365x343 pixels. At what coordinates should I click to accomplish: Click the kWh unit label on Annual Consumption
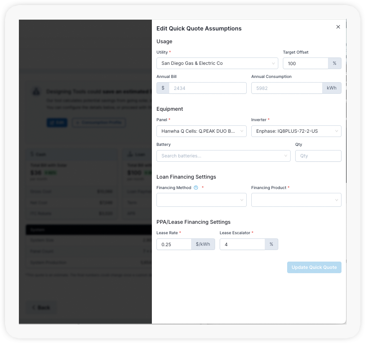[x=331, y=88]
